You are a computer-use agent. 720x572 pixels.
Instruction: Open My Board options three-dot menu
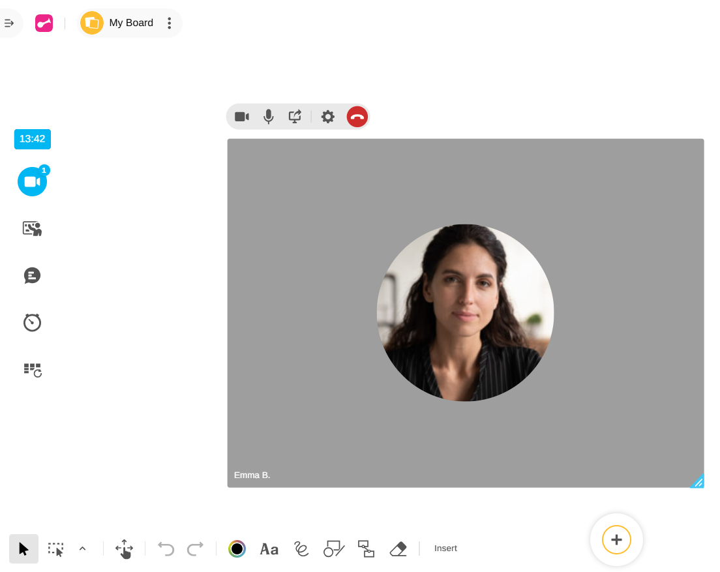pos(170,23)
